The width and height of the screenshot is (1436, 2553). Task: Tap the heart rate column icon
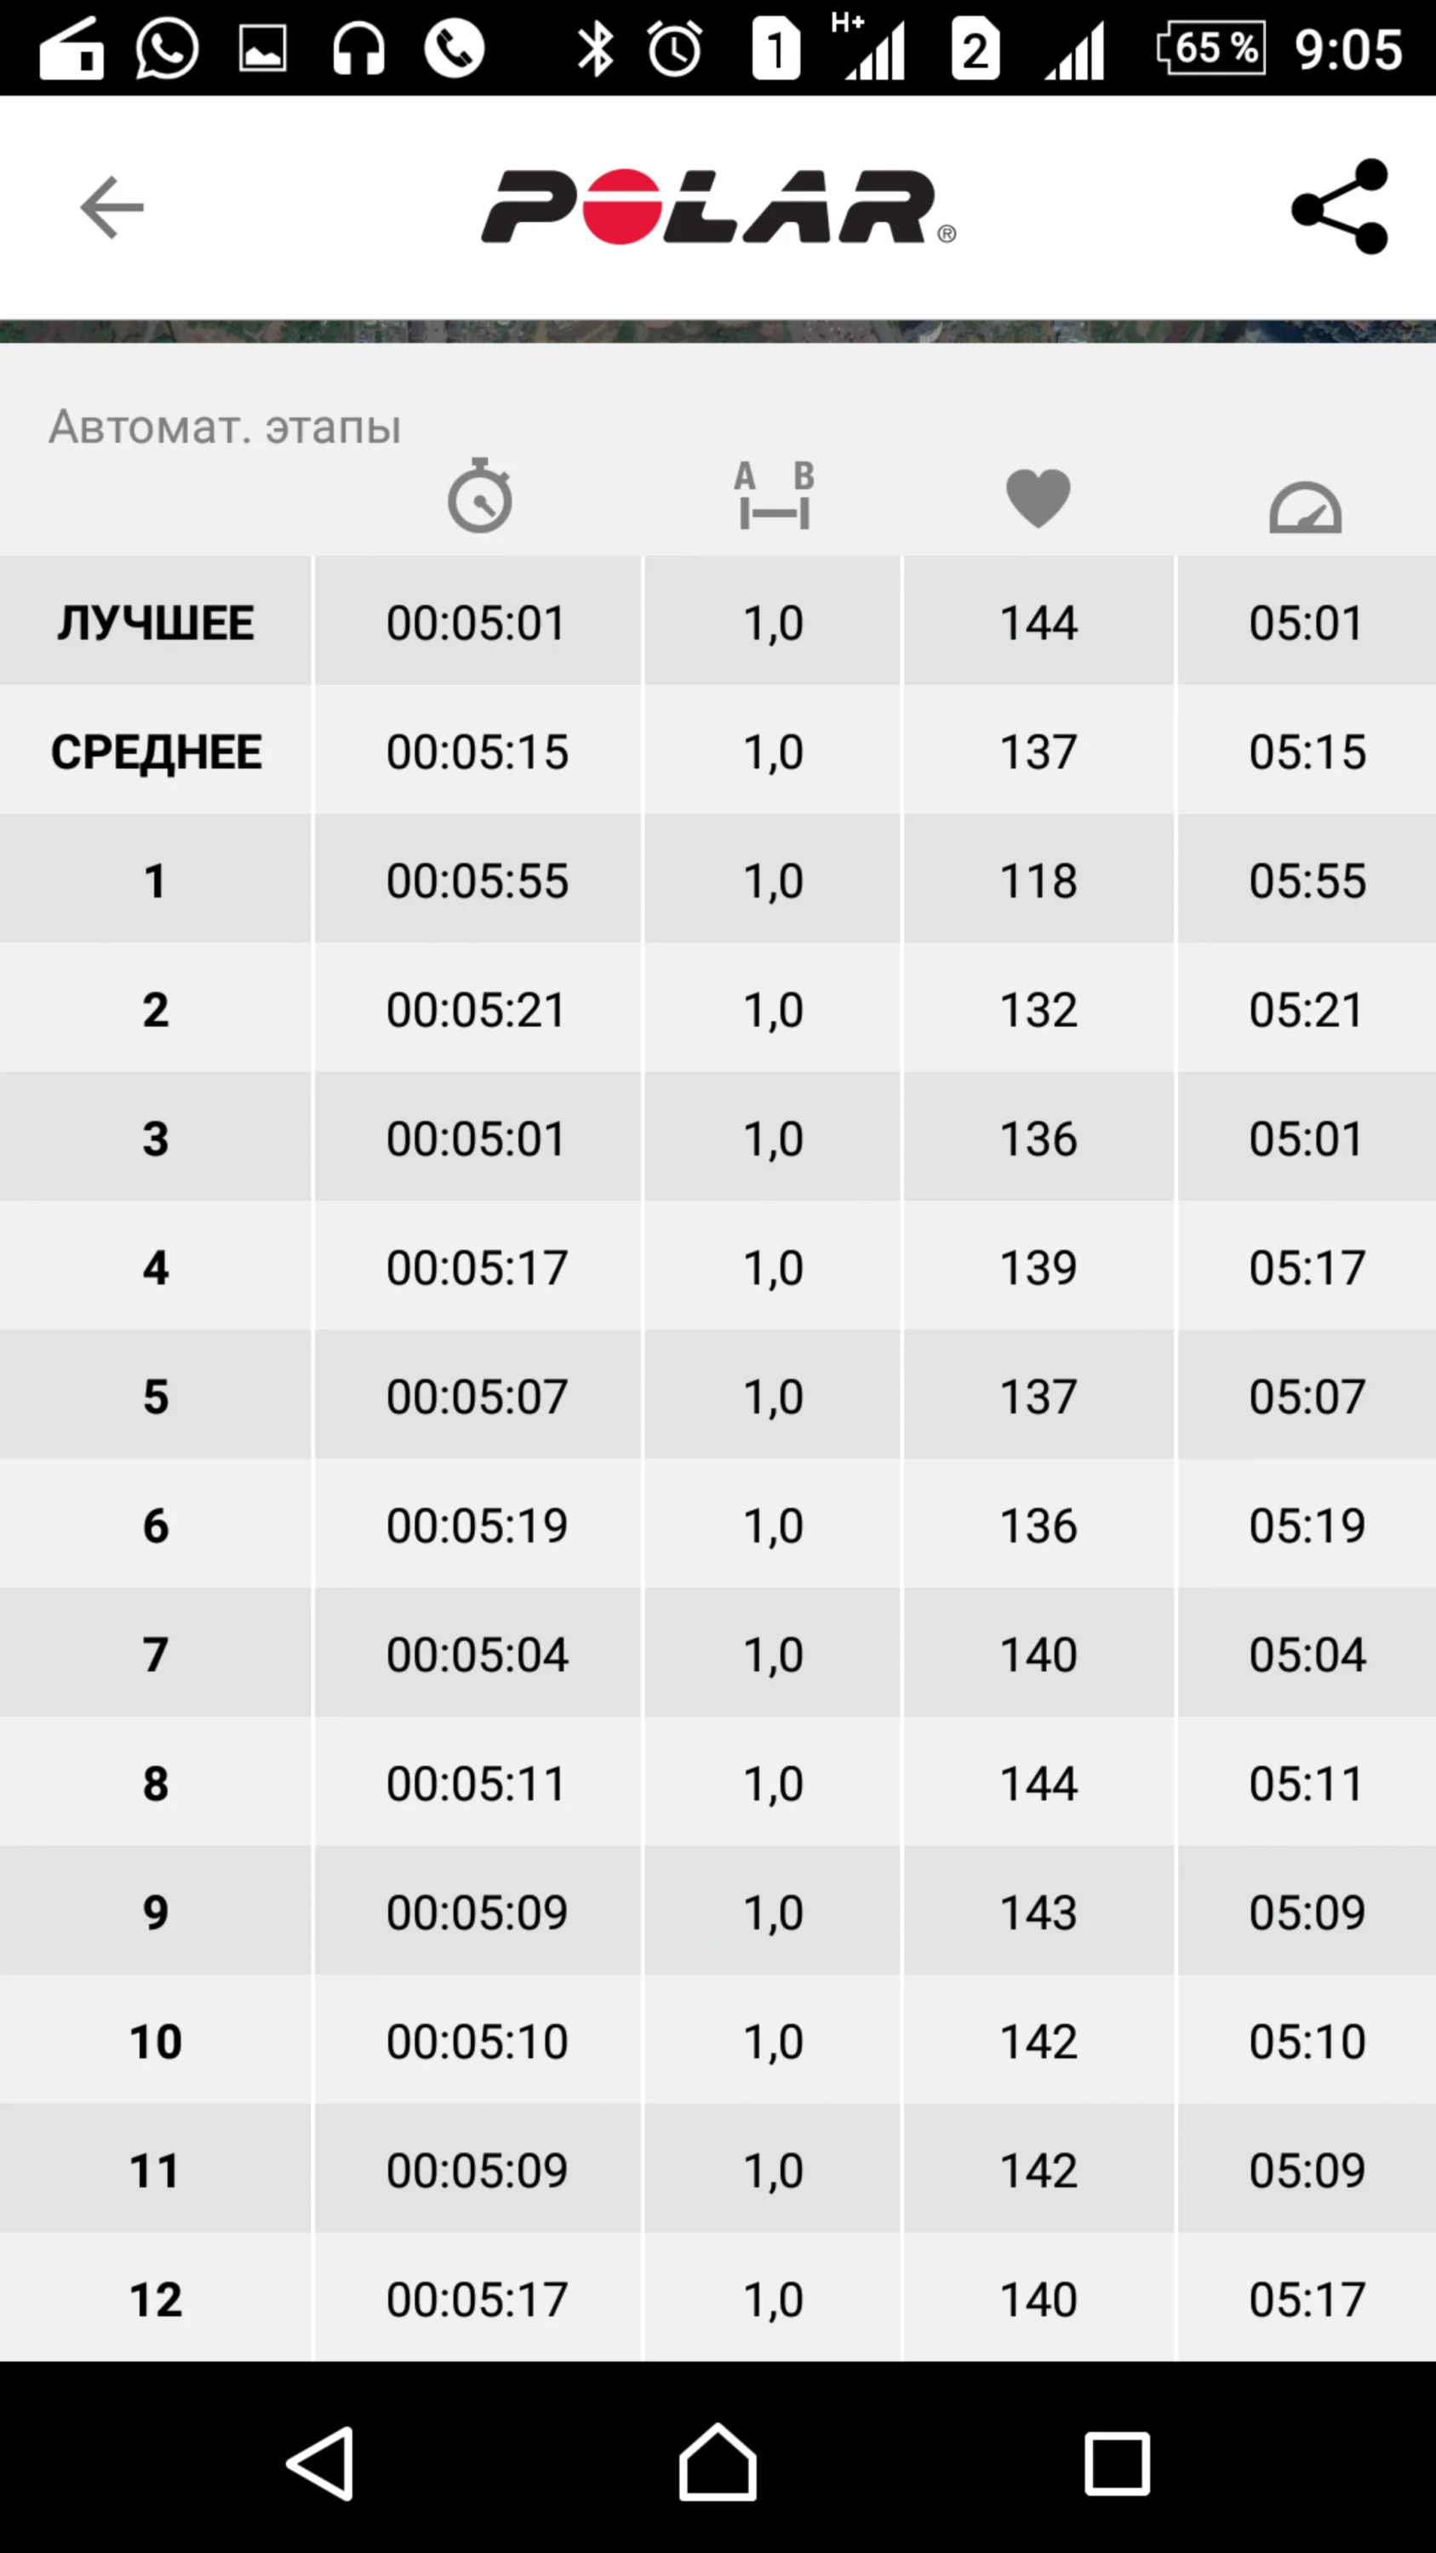1038,498
